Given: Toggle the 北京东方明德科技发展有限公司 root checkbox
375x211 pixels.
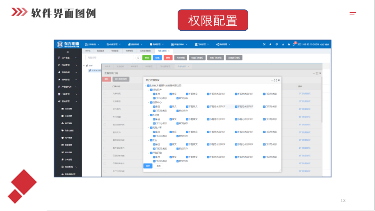Looking at the screenshot, I should tap(148, 86).
